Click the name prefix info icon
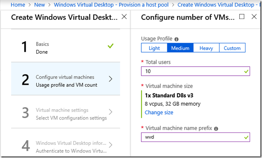 point(216,129)
